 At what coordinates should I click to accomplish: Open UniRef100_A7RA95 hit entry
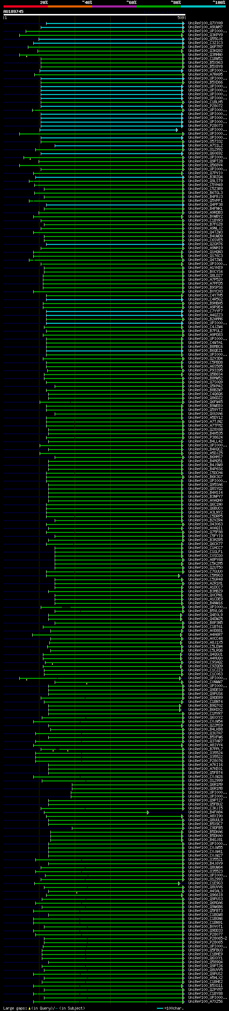click(x=205, y=74)
